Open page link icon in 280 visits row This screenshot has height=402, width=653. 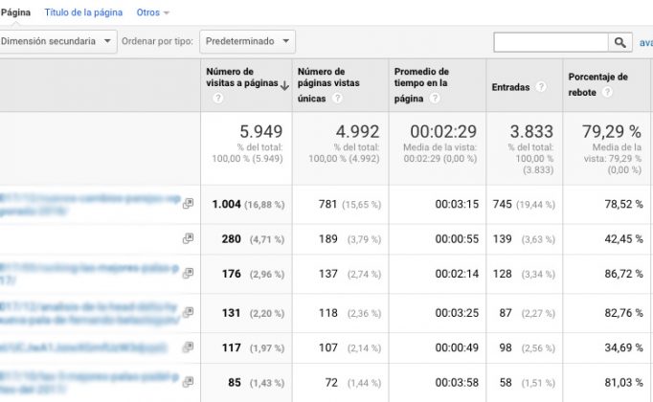(188, 238)
